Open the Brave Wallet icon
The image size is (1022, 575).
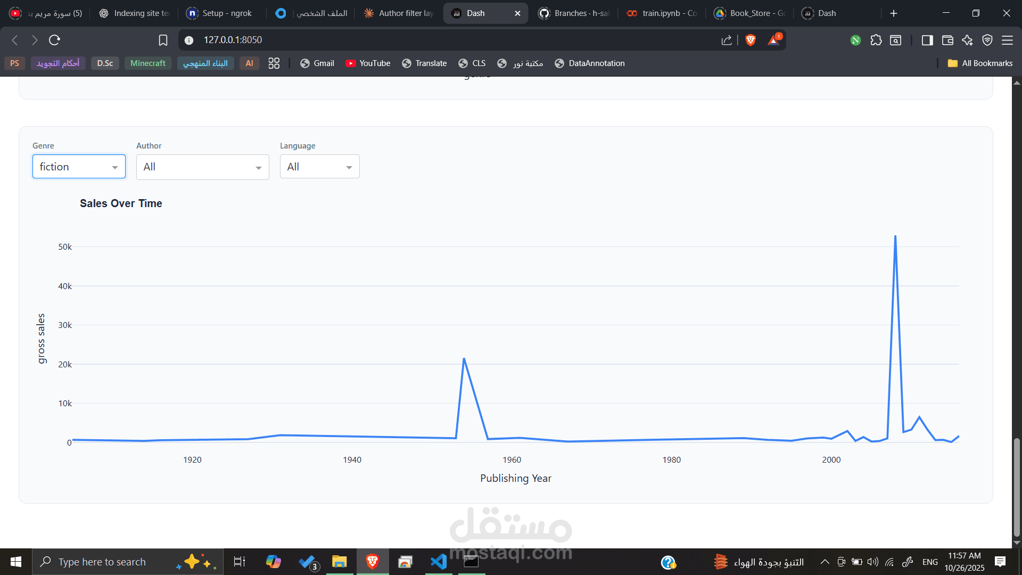coord(947,40)
